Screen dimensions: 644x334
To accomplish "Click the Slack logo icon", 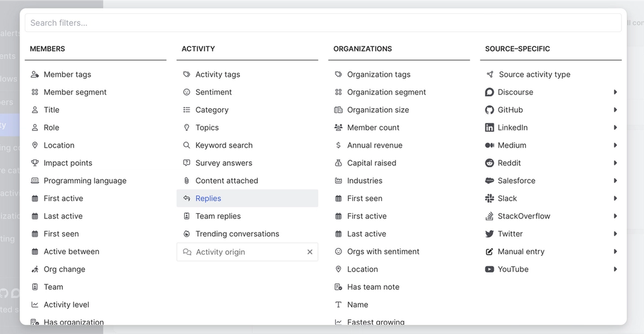I will (x=489, y=199).
